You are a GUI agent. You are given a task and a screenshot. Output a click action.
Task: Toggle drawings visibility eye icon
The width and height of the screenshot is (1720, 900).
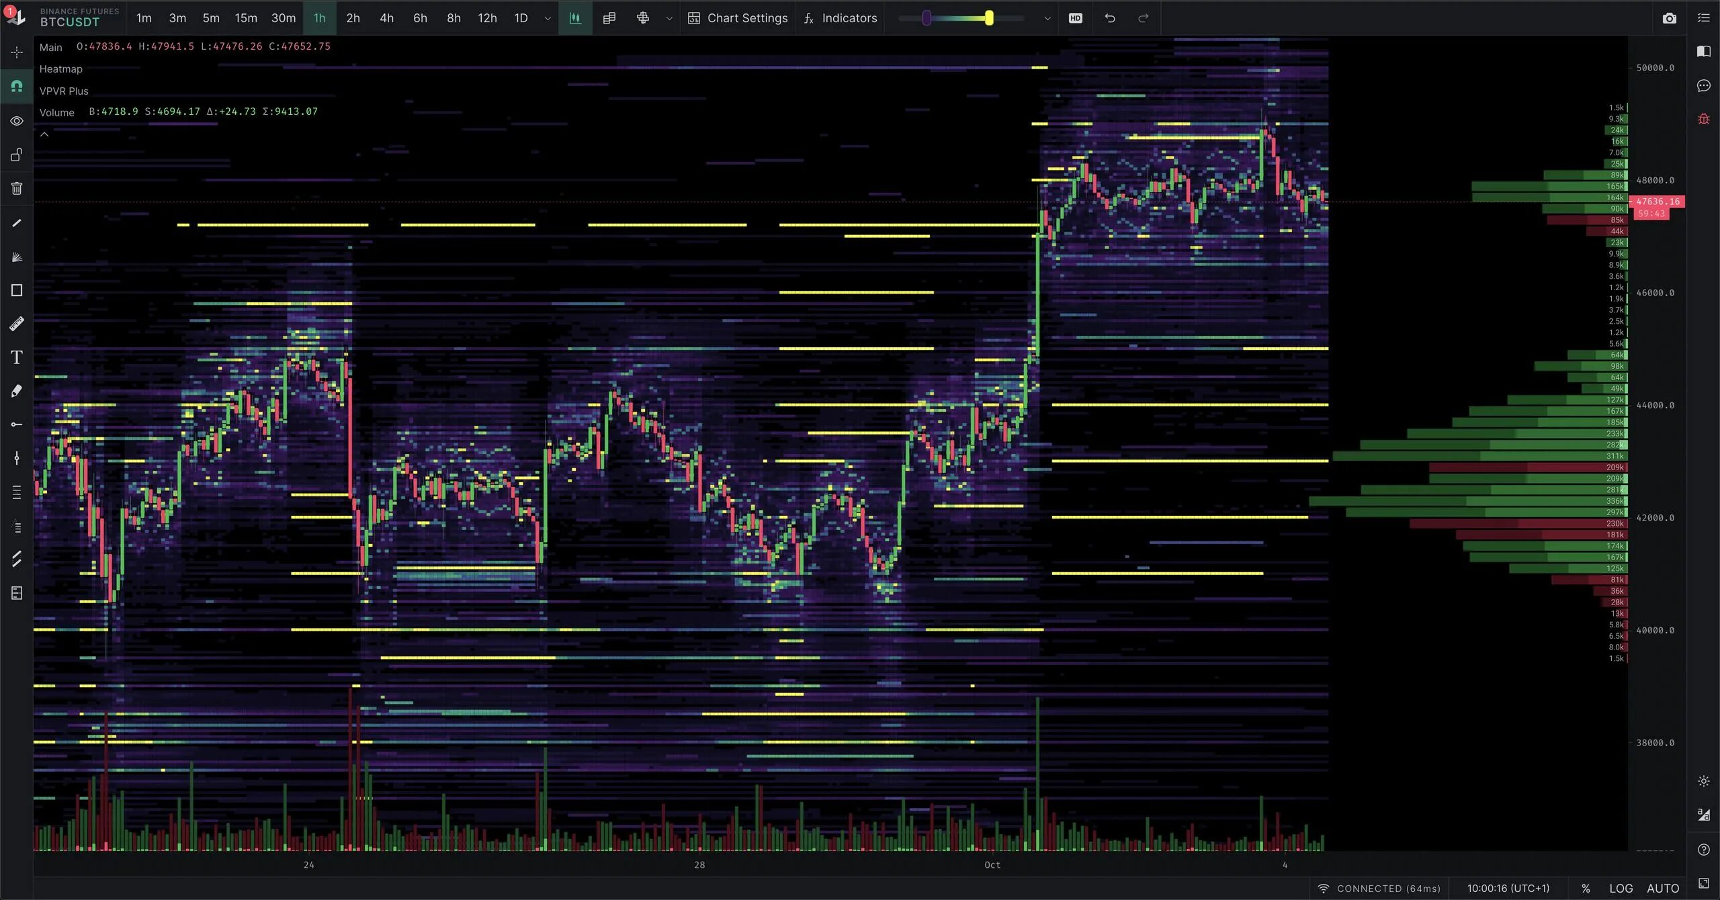(x=17, y=121)
